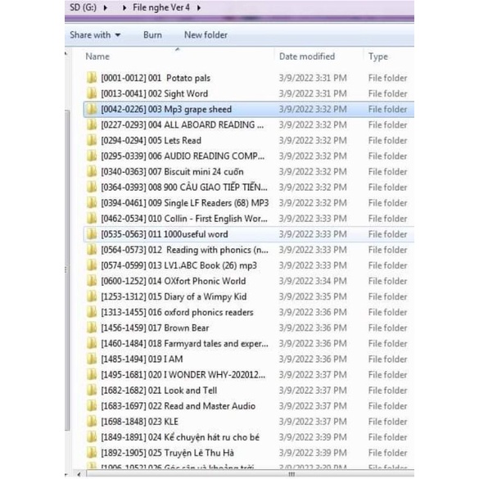Click the 023 KLE folder icon
Screen dimensions: 479x479
point(92,421)
